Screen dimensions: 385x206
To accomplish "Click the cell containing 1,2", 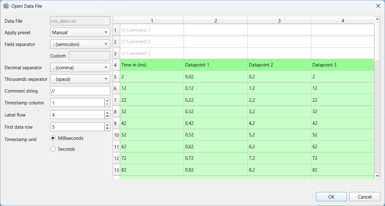I will click(x=279, y=88).
